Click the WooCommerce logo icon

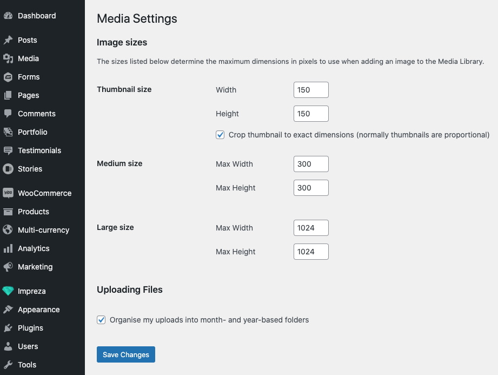pos(8,193)
